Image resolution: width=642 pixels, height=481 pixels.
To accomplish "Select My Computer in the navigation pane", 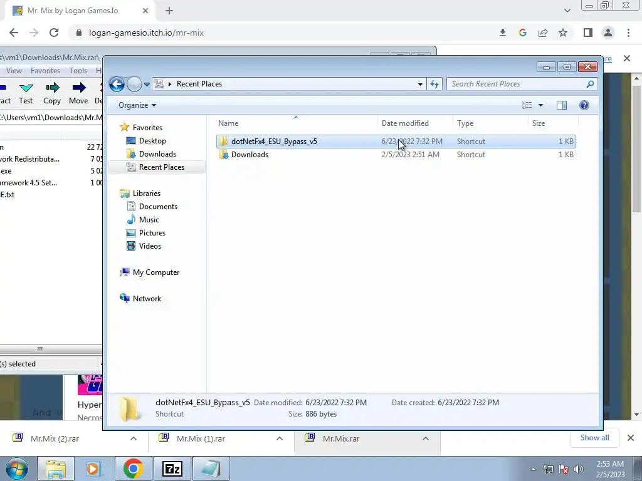I will [155, 272].
